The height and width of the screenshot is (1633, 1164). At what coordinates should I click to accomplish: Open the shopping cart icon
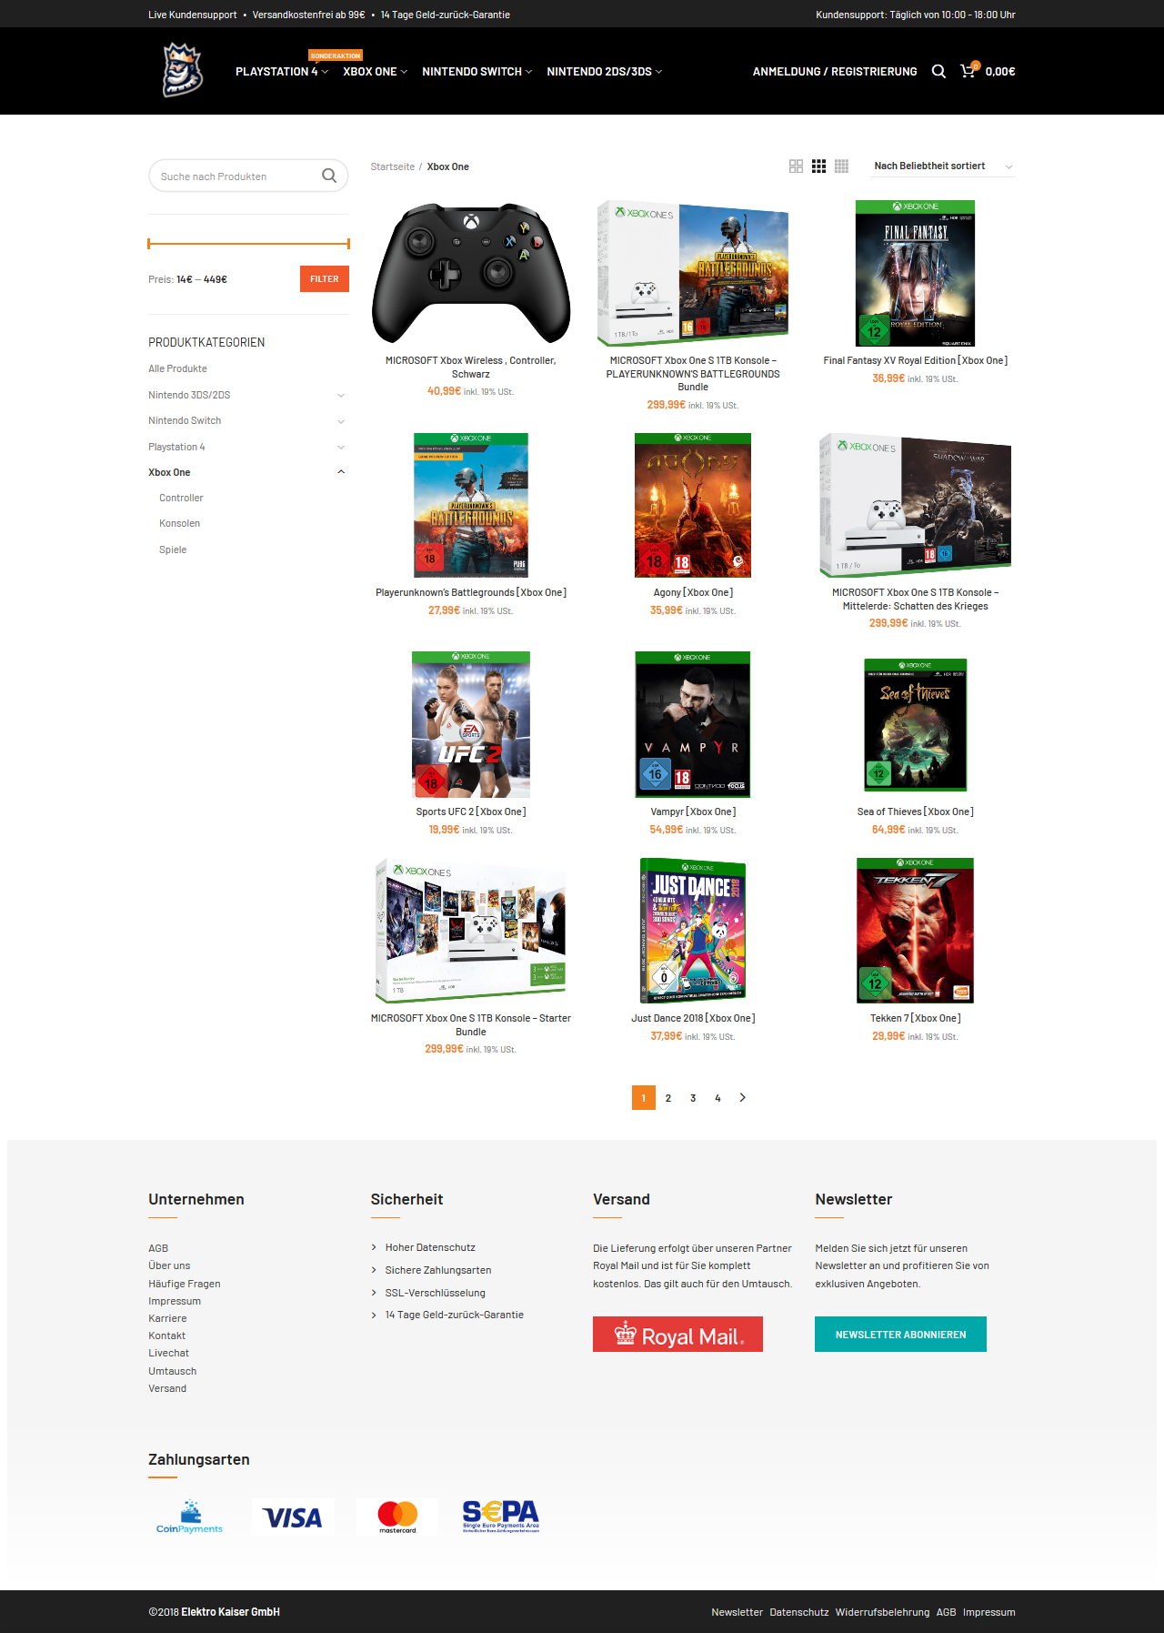click(x=968, y=70)
